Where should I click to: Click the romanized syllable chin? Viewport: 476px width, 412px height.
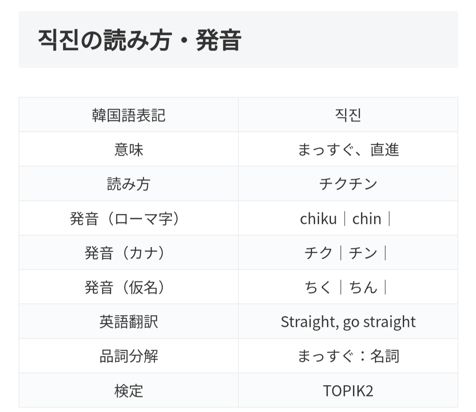tap(367, 218)
